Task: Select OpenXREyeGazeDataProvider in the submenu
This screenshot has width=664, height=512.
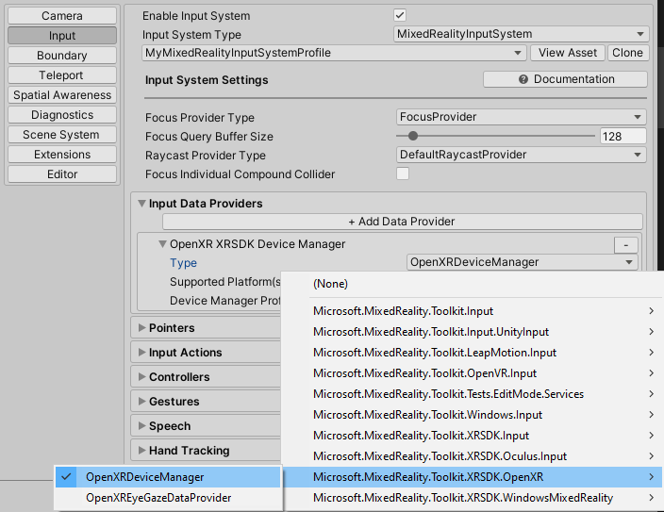Action: click(168, 498)
